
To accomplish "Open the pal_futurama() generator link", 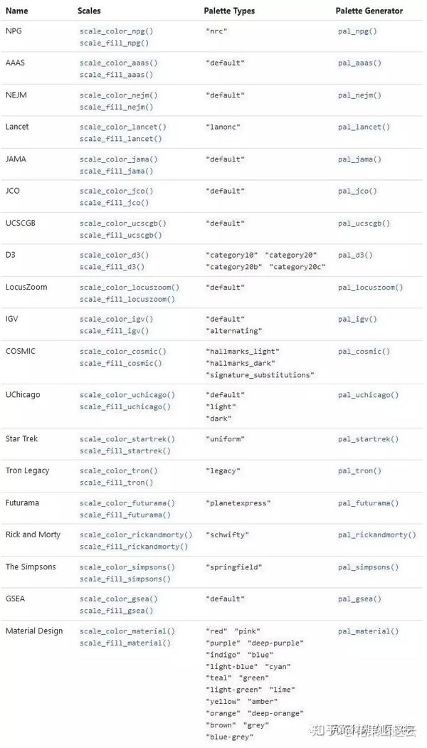I will 368,503.
